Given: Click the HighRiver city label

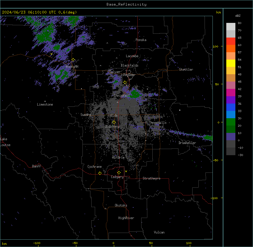Looking at the screenshot, I should (126, 218).
